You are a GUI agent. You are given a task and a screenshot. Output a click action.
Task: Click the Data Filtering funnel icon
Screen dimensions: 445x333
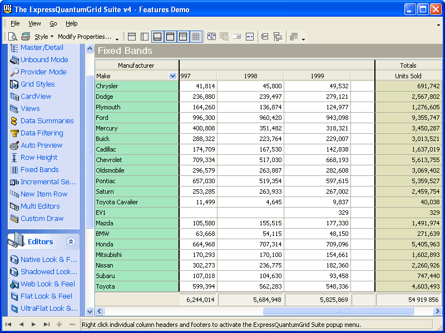(x=14, y=133)
